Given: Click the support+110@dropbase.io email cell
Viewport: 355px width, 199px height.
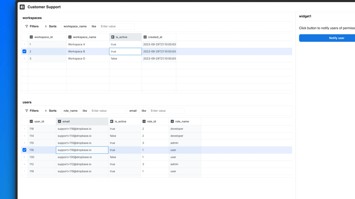Looking at the screenshot, I should (82, 143).
